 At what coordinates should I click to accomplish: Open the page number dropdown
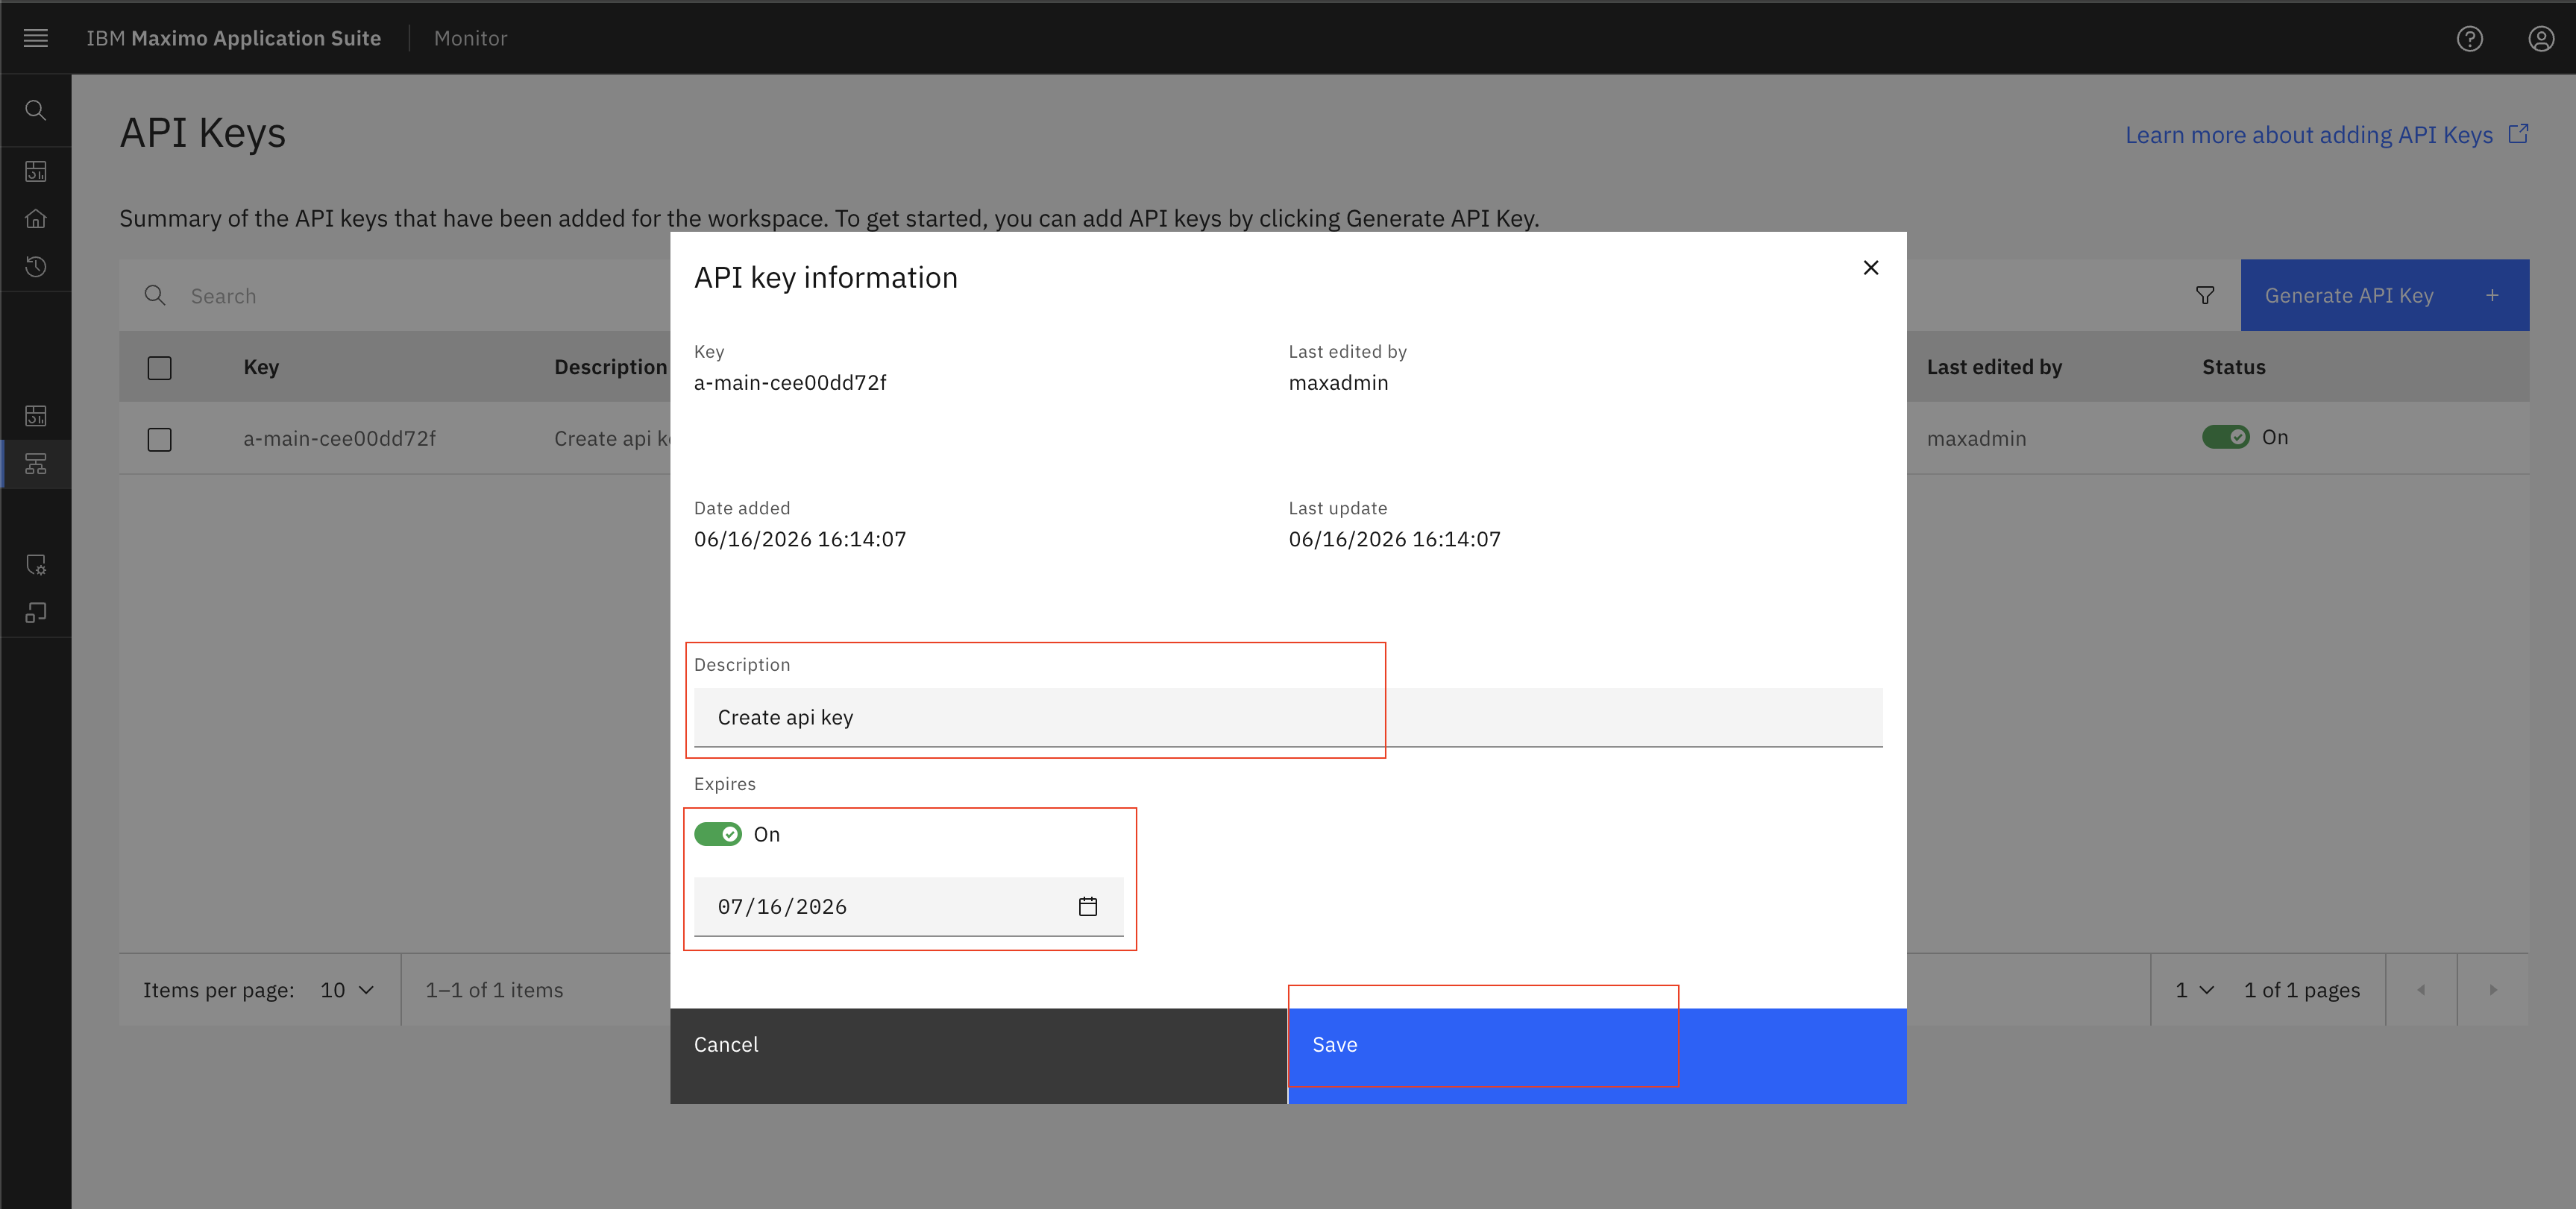pyautogui.click(x=2194, y=989)
